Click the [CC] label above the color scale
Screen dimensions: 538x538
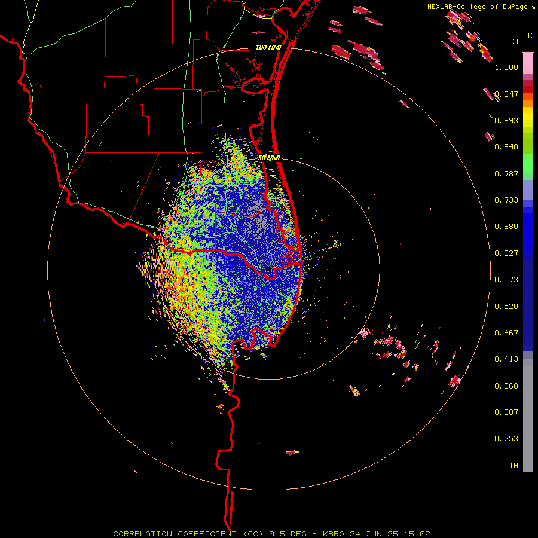510,41
